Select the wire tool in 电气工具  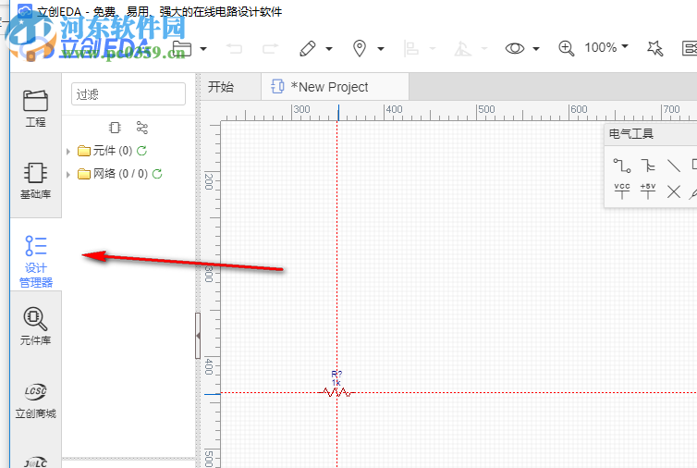tap(622, 166)
